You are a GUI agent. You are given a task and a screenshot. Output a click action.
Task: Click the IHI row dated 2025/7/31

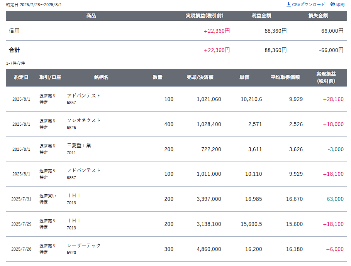tap(176, 199)
